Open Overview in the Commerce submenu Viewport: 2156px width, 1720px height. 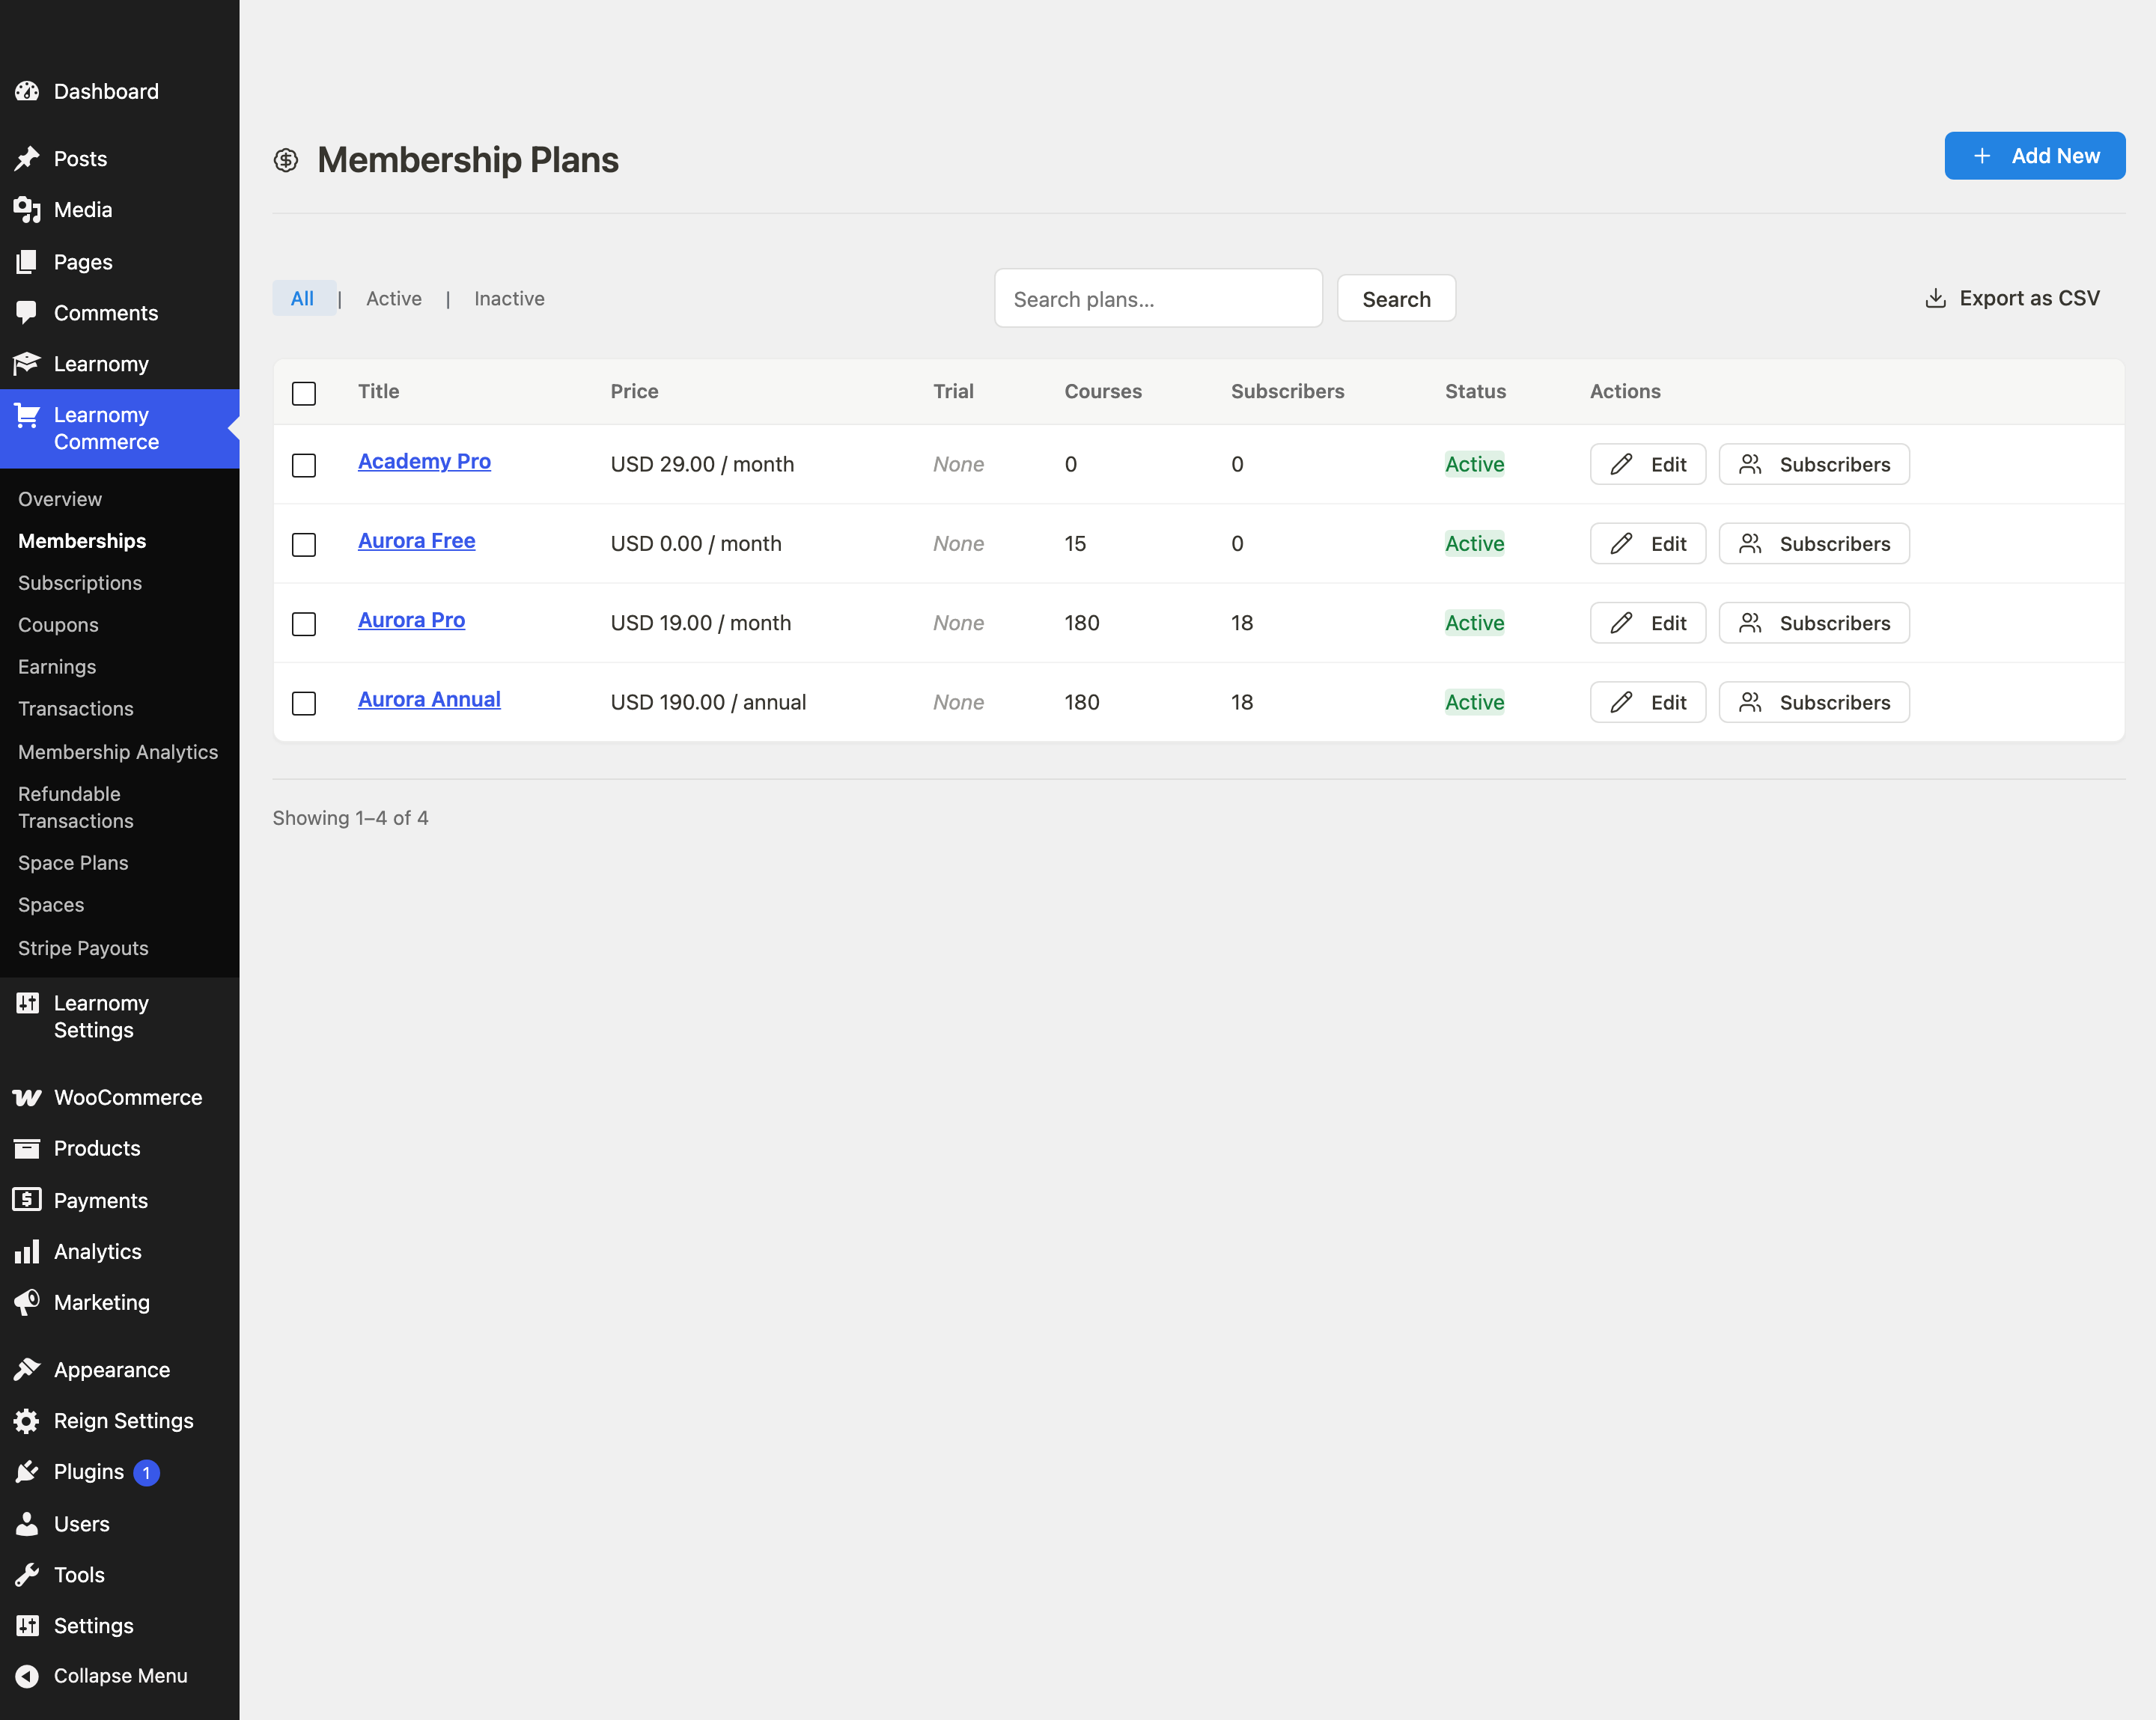pyautogui.click(x=60, y=499)
